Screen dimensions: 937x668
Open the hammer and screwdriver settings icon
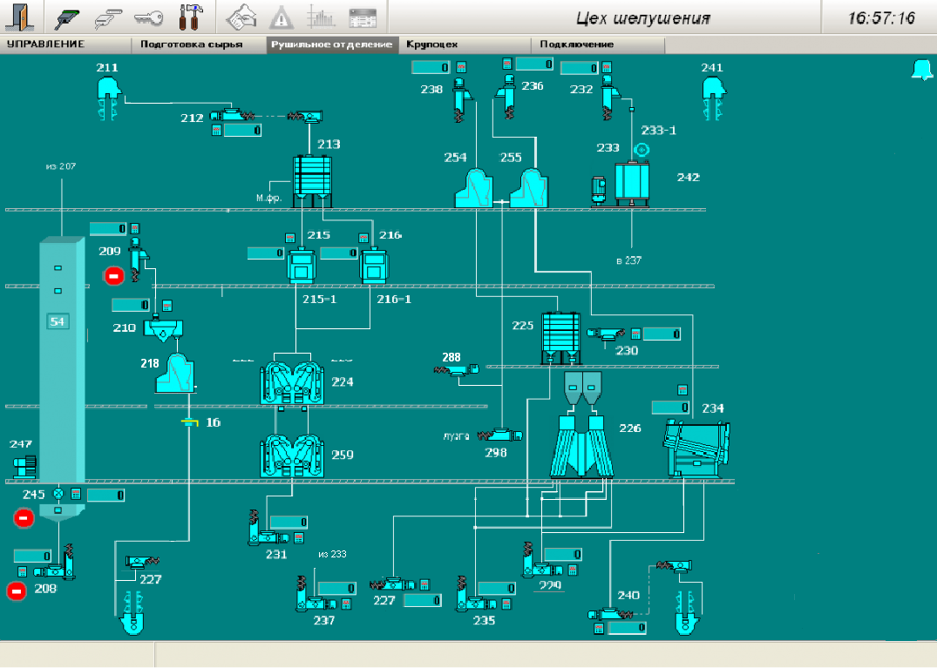[189, 17]
